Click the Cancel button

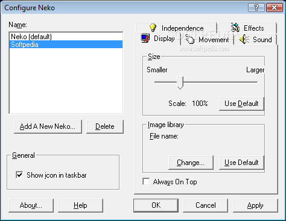click(205, 205)
